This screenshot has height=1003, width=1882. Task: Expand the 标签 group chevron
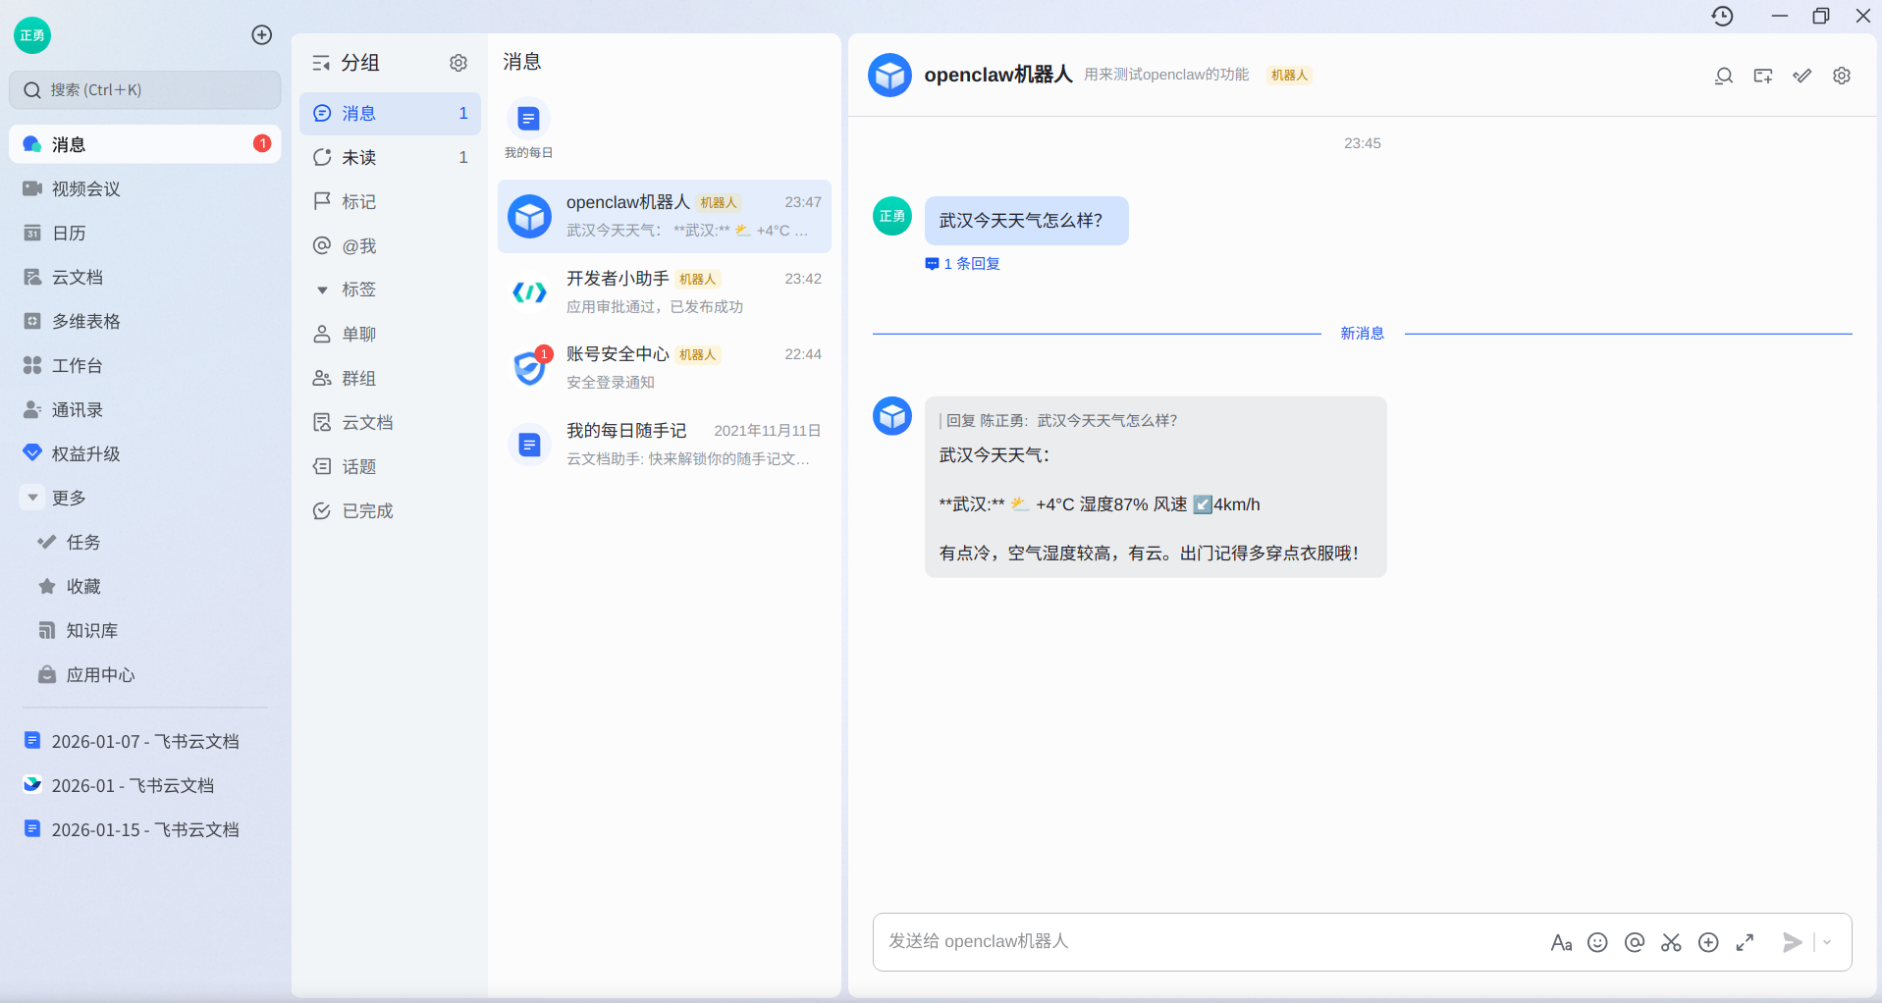323,290
